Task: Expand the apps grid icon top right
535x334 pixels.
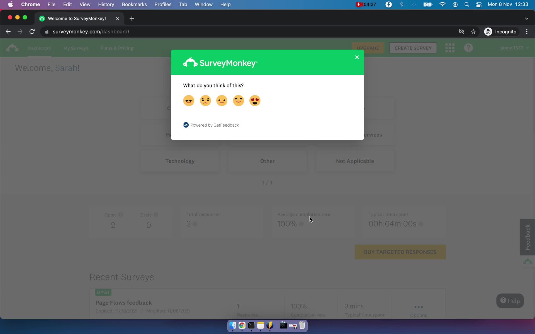Action: (x=449, y=48)
